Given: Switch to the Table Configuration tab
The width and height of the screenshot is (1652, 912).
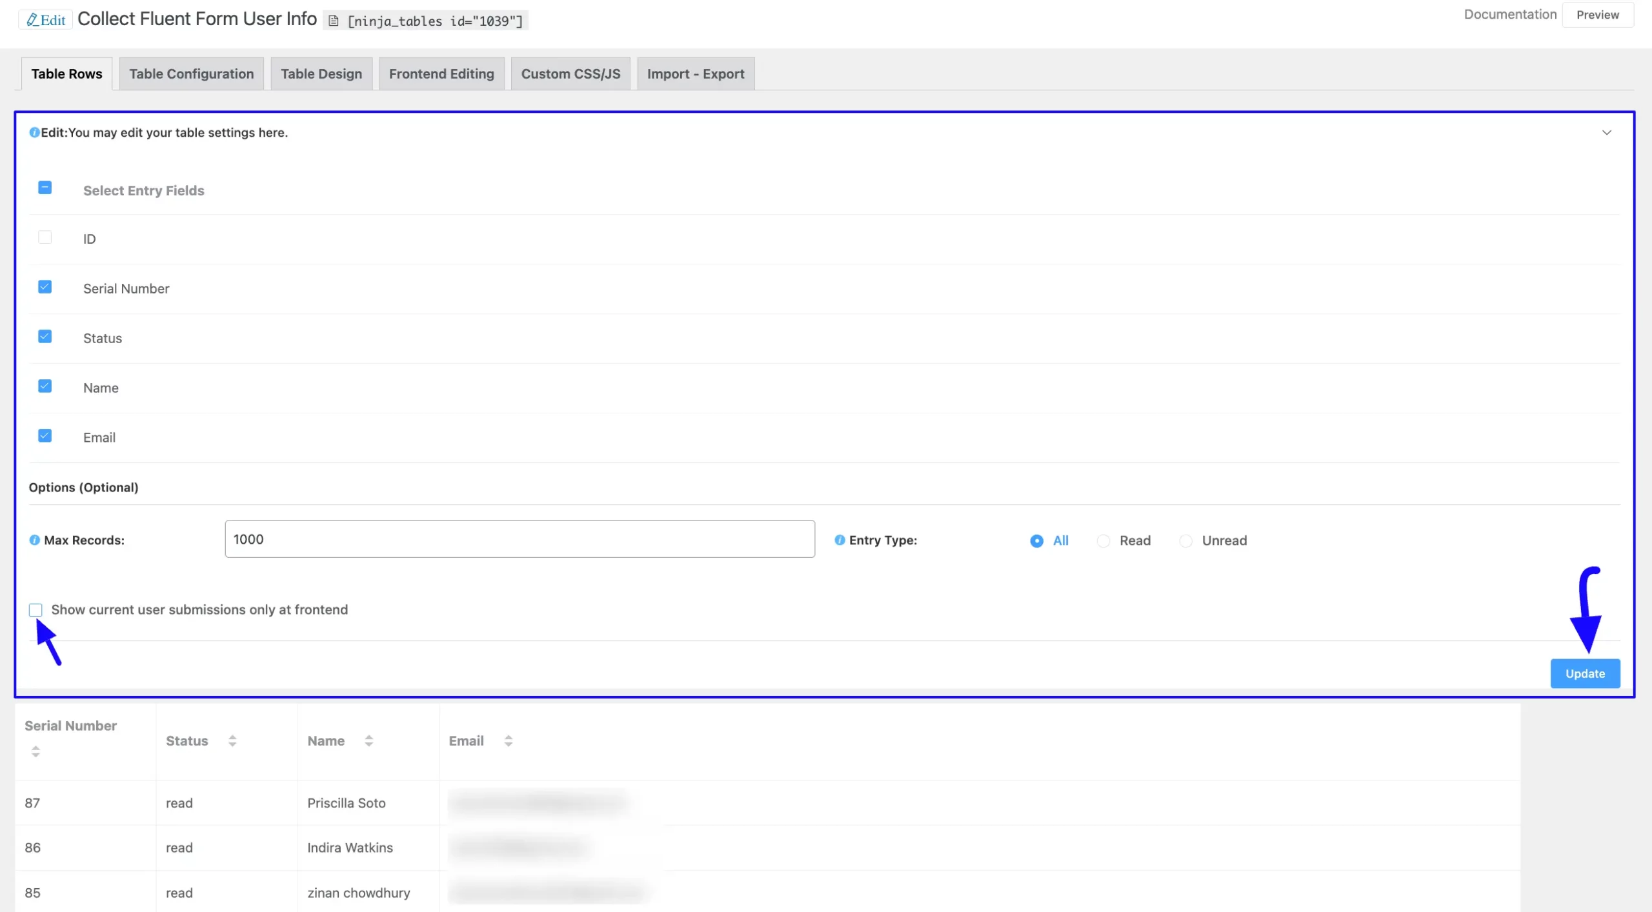Looking at the screenshot, I should (192, 74).
